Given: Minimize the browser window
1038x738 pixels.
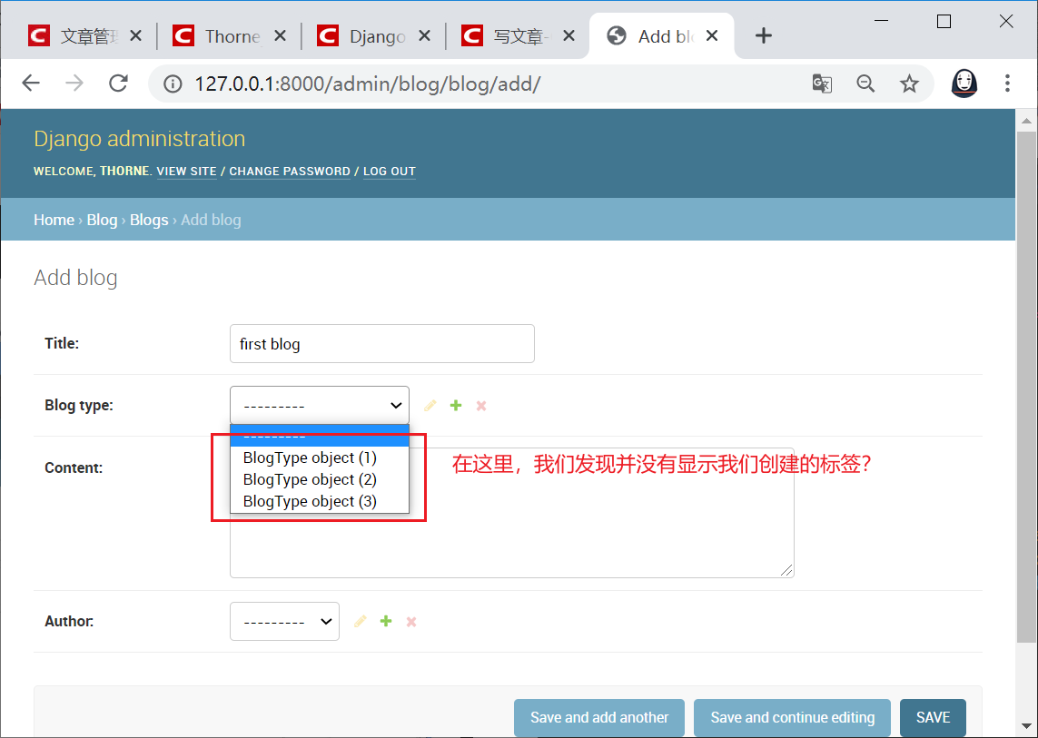Looking at the screenshot, I should point(881,21).
